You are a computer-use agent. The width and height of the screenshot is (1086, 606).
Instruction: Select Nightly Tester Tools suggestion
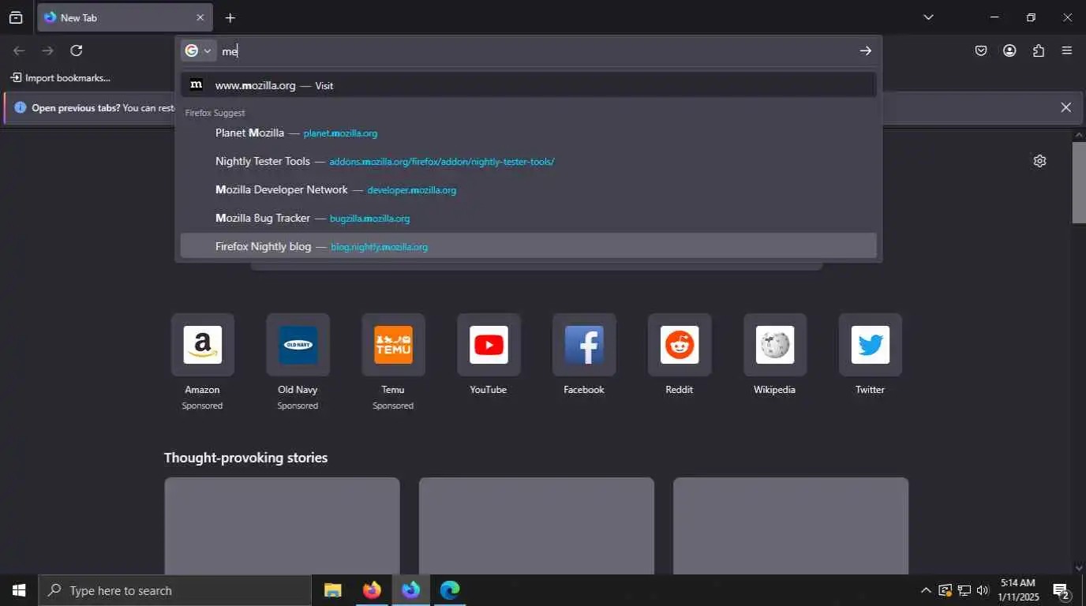click(x=528, y=161)
